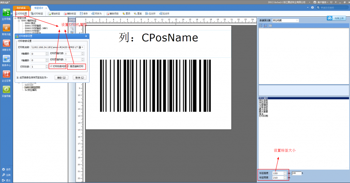350x183 pixels.
Task: Click the 打印标签 print label toolbar button
Action: pos(37,14)
